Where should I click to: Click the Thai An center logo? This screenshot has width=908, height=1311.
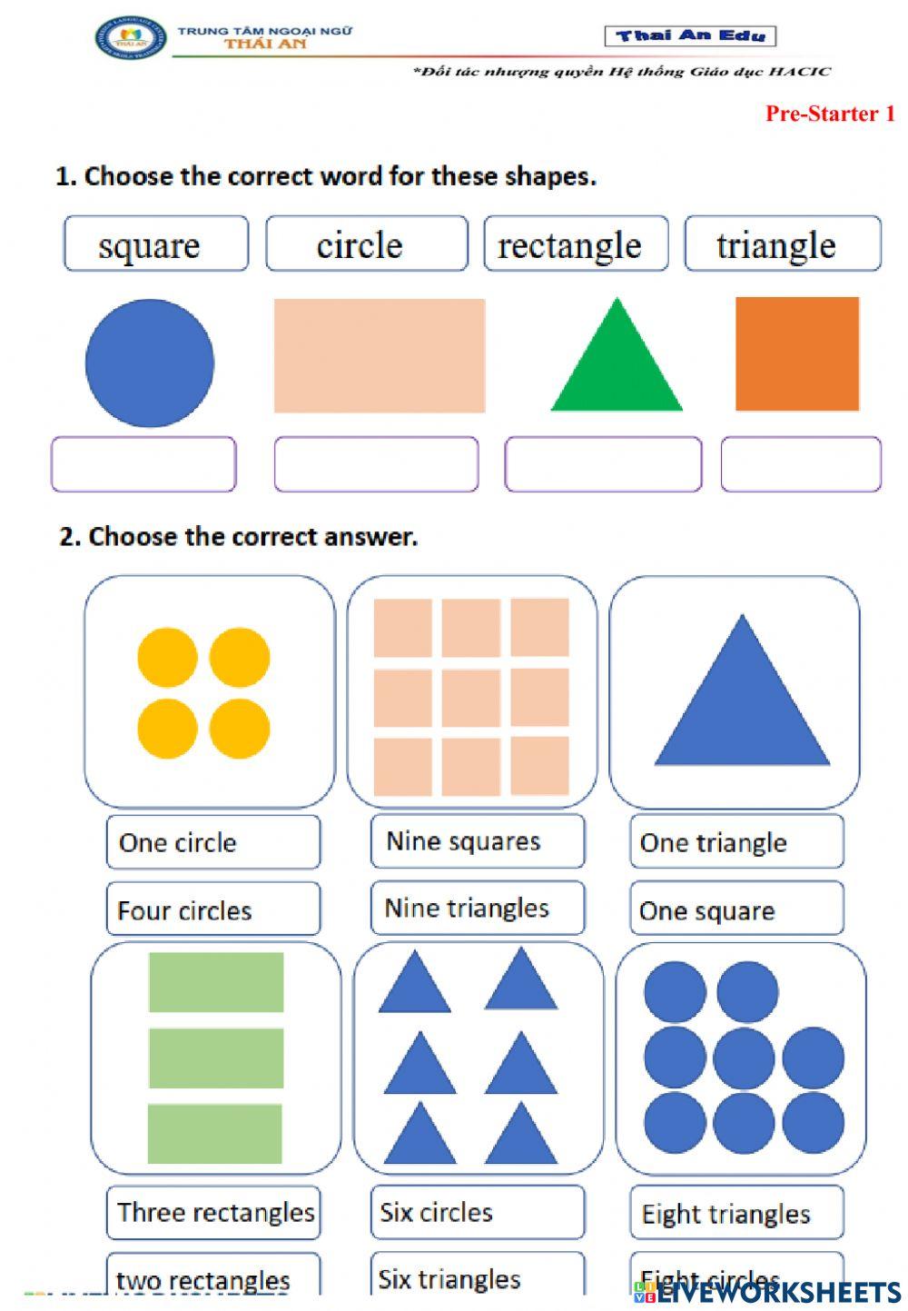pos(130,38)
